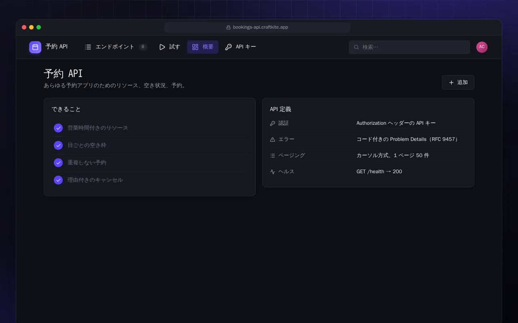
Task: Open the AC user avatar
Action: 482,47
